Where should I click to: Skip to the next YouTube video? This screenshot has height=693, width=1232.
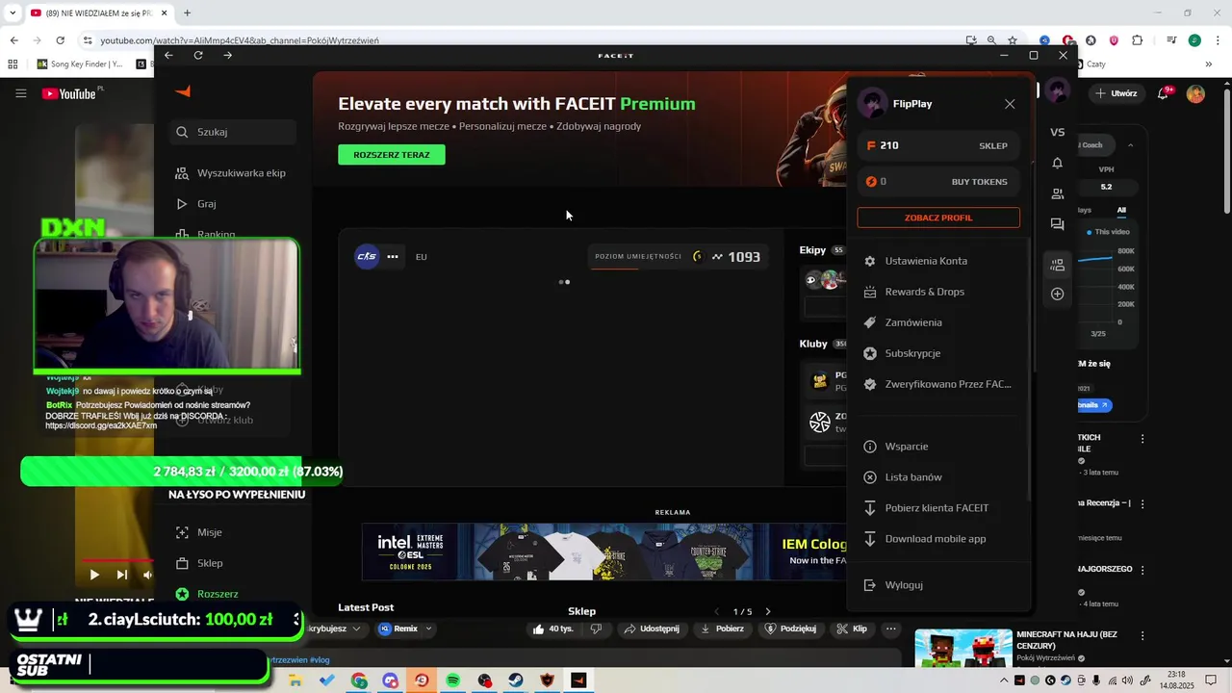coord(122,575)
